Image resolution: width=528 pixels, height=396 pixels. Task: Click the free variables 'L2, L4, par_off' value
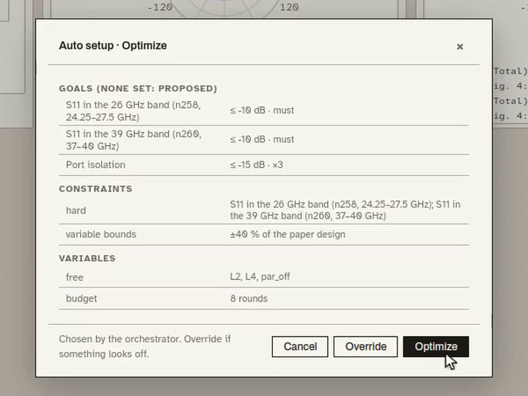tap(260, 276)
